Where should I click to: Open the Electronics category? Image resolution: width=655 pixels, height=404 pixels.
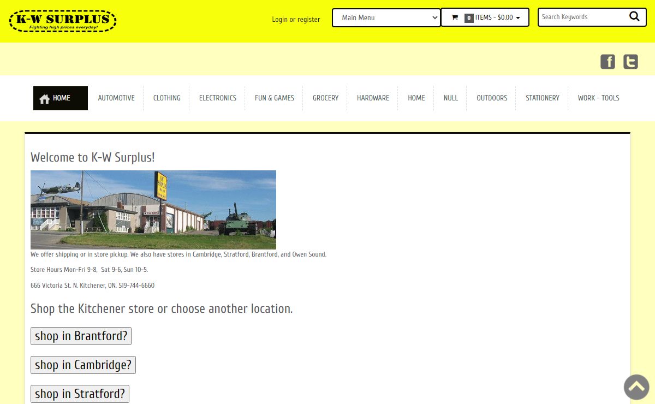coord(218,98)
